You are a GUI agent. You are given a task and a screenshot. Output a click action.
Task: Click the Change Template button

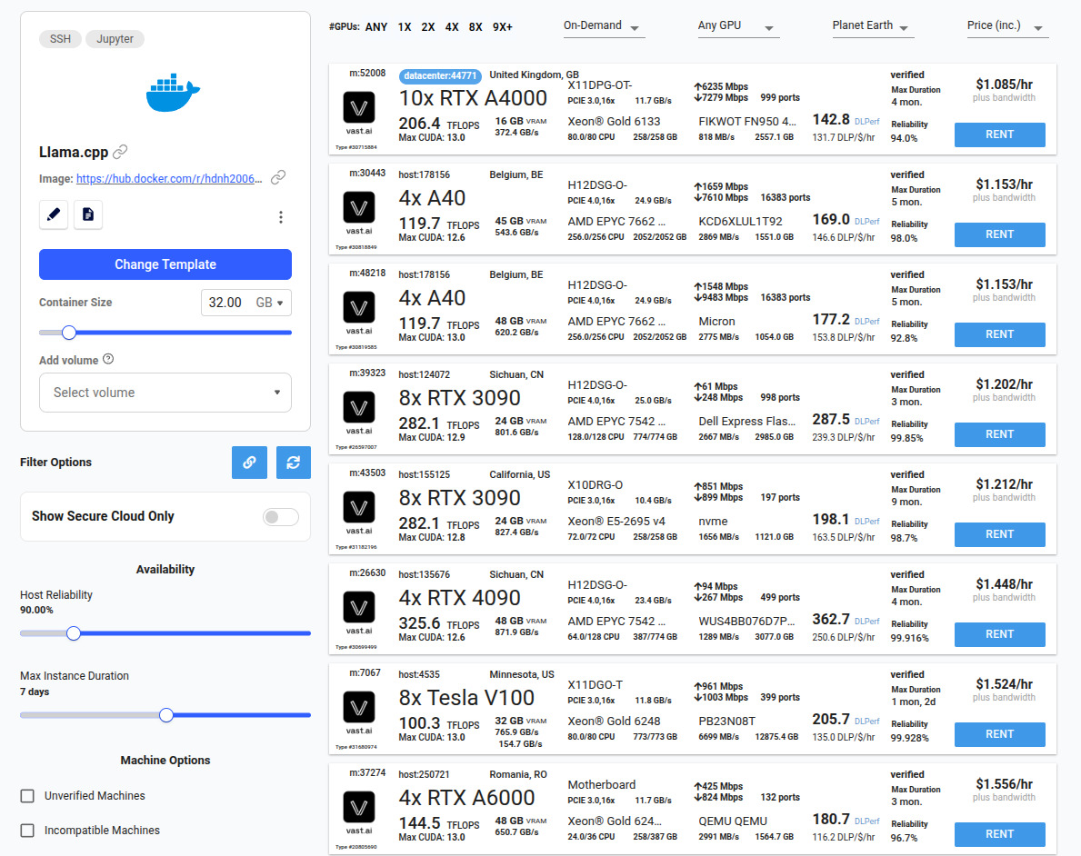[165, 264]
